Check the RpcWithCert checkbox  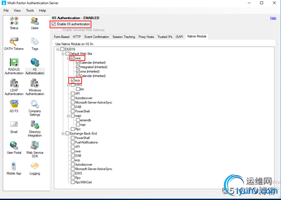pos(73,182)
